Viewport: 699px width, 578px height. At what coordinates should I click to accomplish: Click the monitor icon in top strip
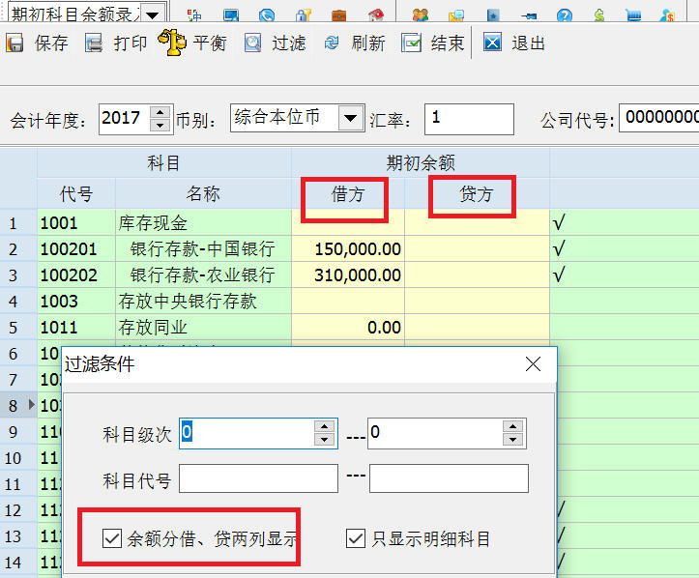pos(231,15)
